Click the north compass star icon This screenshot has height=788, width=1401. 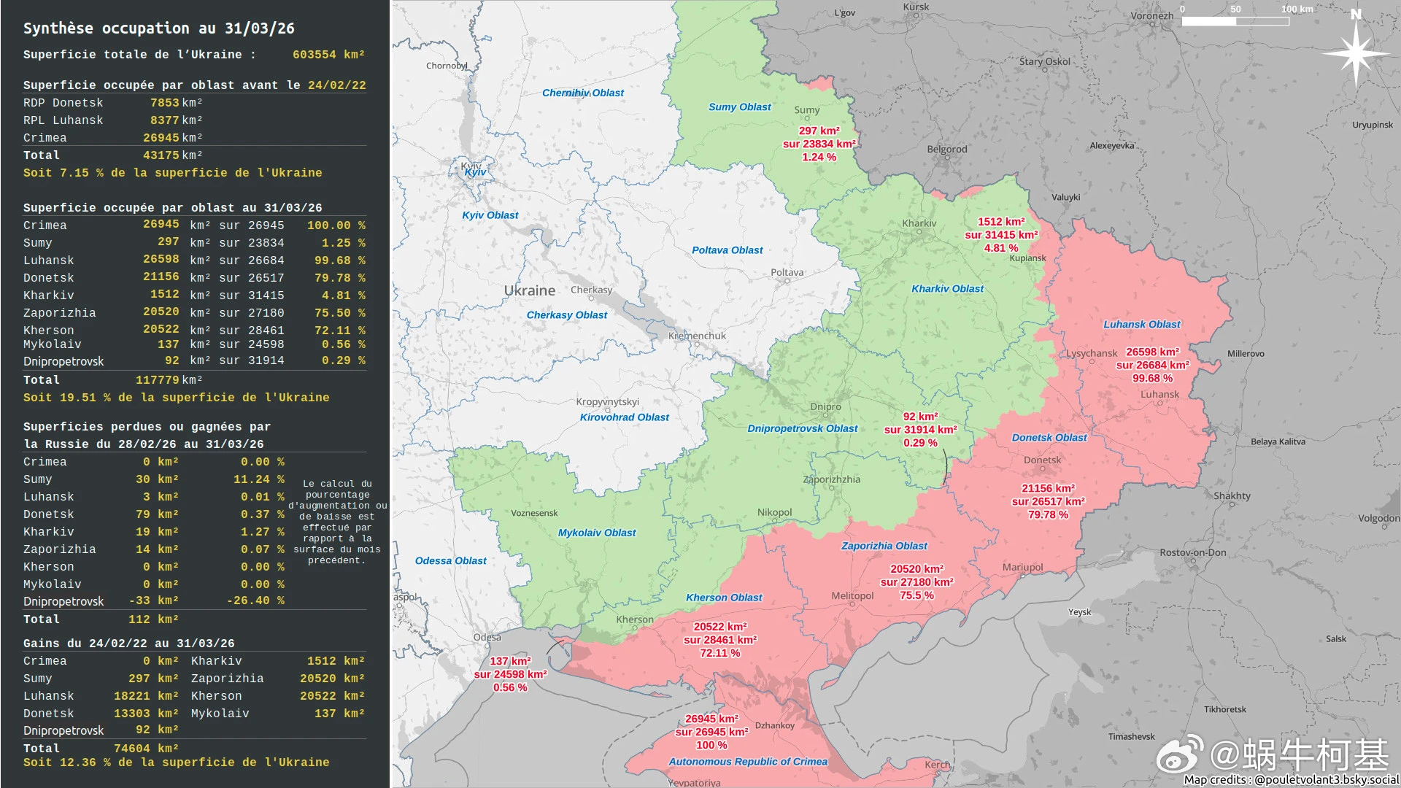1356,53
